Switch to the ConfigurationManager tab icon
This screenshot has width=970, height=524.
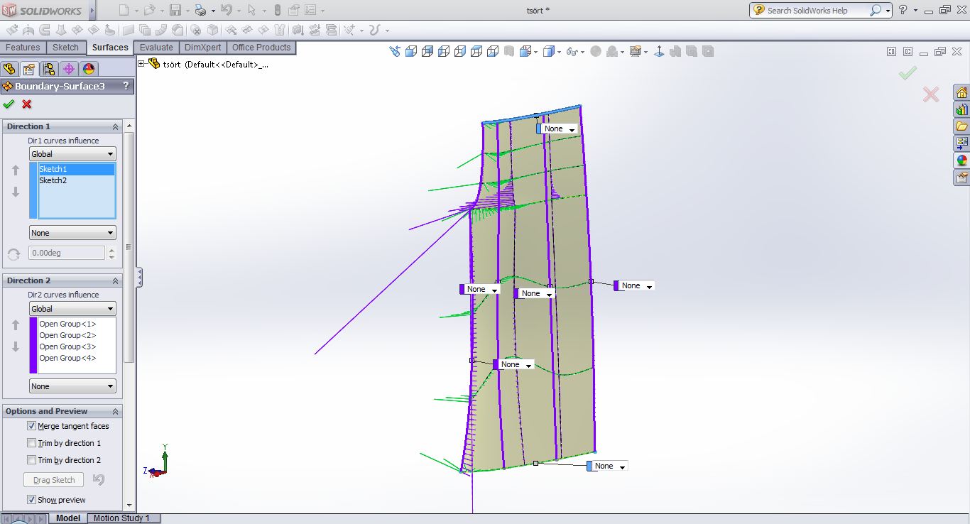[x=50, y=69]
